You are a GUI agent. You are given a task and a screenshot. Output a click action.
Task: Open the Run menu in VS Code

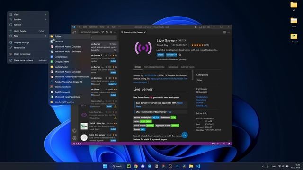[x=114, y=27]
